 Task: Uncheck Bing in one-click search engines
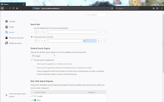tap(32, 100)
